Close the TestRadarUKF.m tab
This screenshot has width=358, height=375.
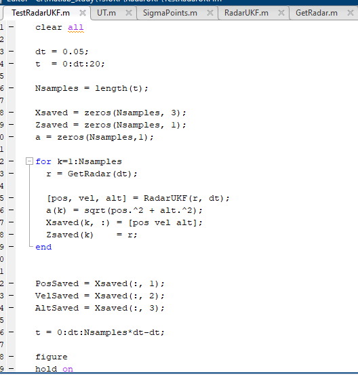click(x=83, y=13)
